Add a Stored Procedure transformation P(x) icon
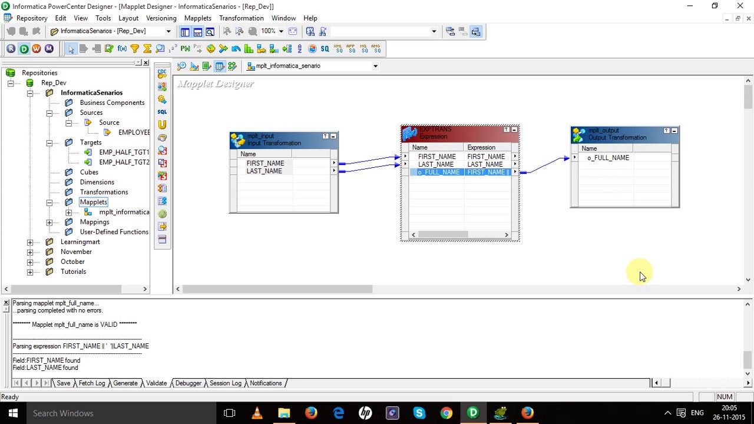754x424 pixels. pos(185,49)
